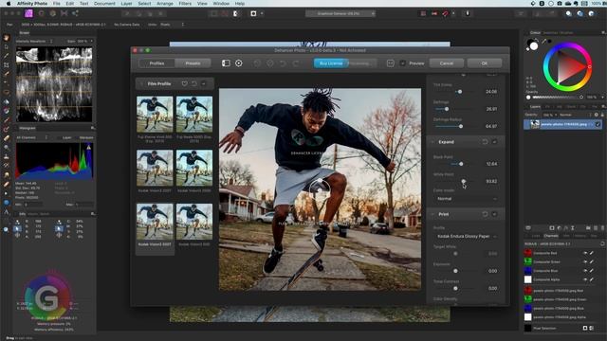This screenshot has width=607, height=341.
Task: Toggle the Preview checkbox in Dehancer
Action: pos(402,63)
